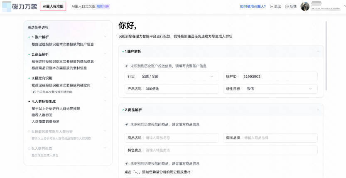Select sidebar step 2.商品解析

tap(40, 54)
